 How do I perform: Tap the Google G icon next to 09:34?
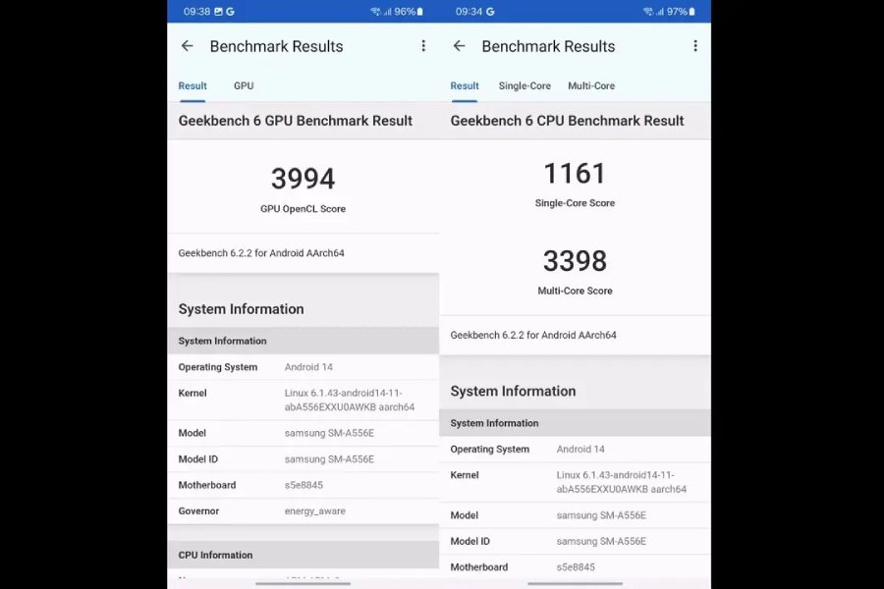point(490,12)
